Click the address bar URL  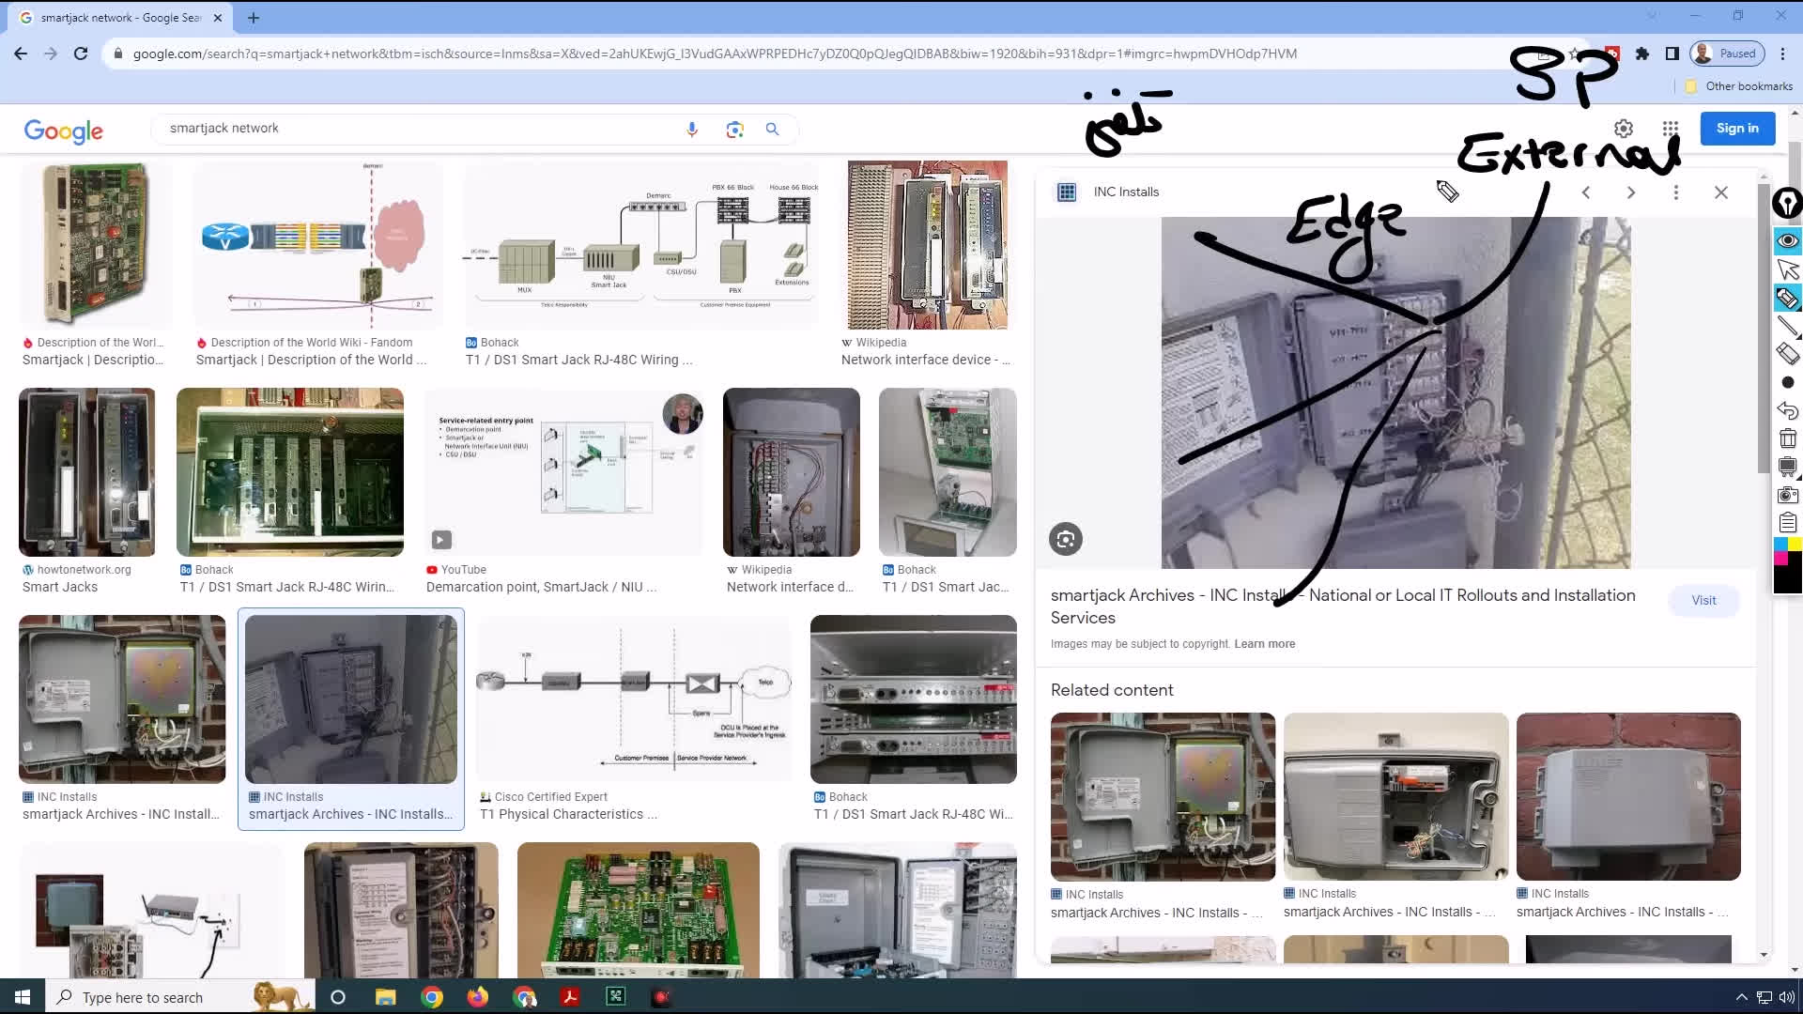(715, 54)
